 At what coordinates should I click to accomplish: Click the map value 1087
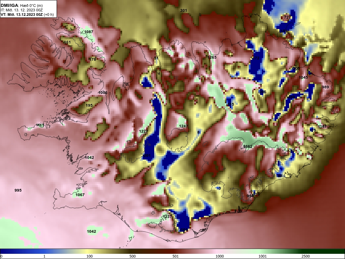click(89, 32)
